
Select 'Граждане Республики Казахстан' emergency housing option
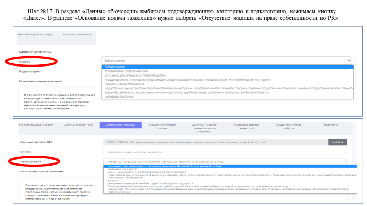186,92
